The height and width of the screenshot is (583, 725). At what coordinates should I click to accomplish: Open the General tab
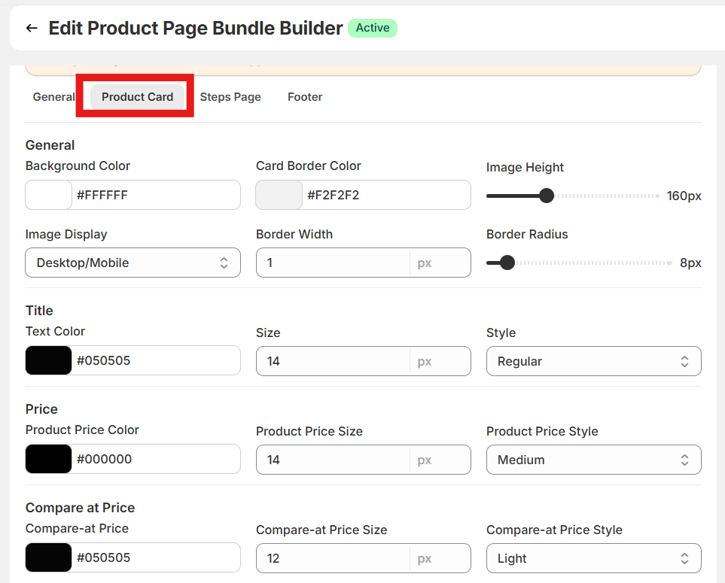(53, 97)
